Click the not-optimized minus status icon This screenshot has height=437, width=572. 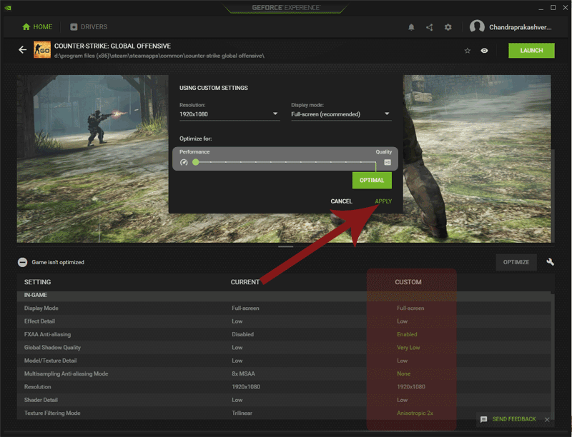pyautogui.click(x=23, y=262)
